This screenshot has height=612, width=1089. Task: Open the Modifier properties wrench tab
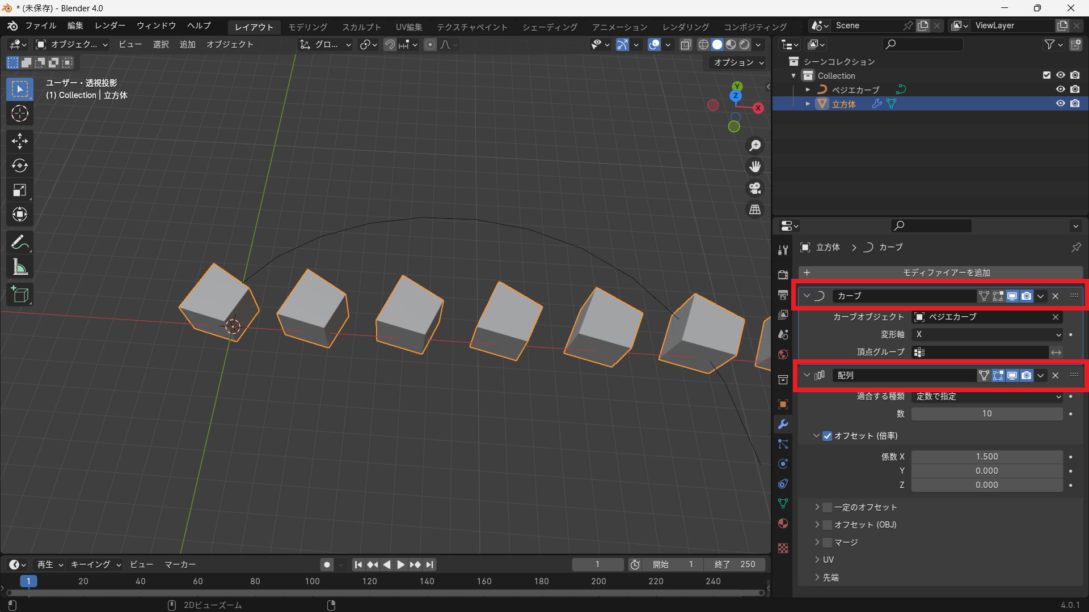click(783, 424)
